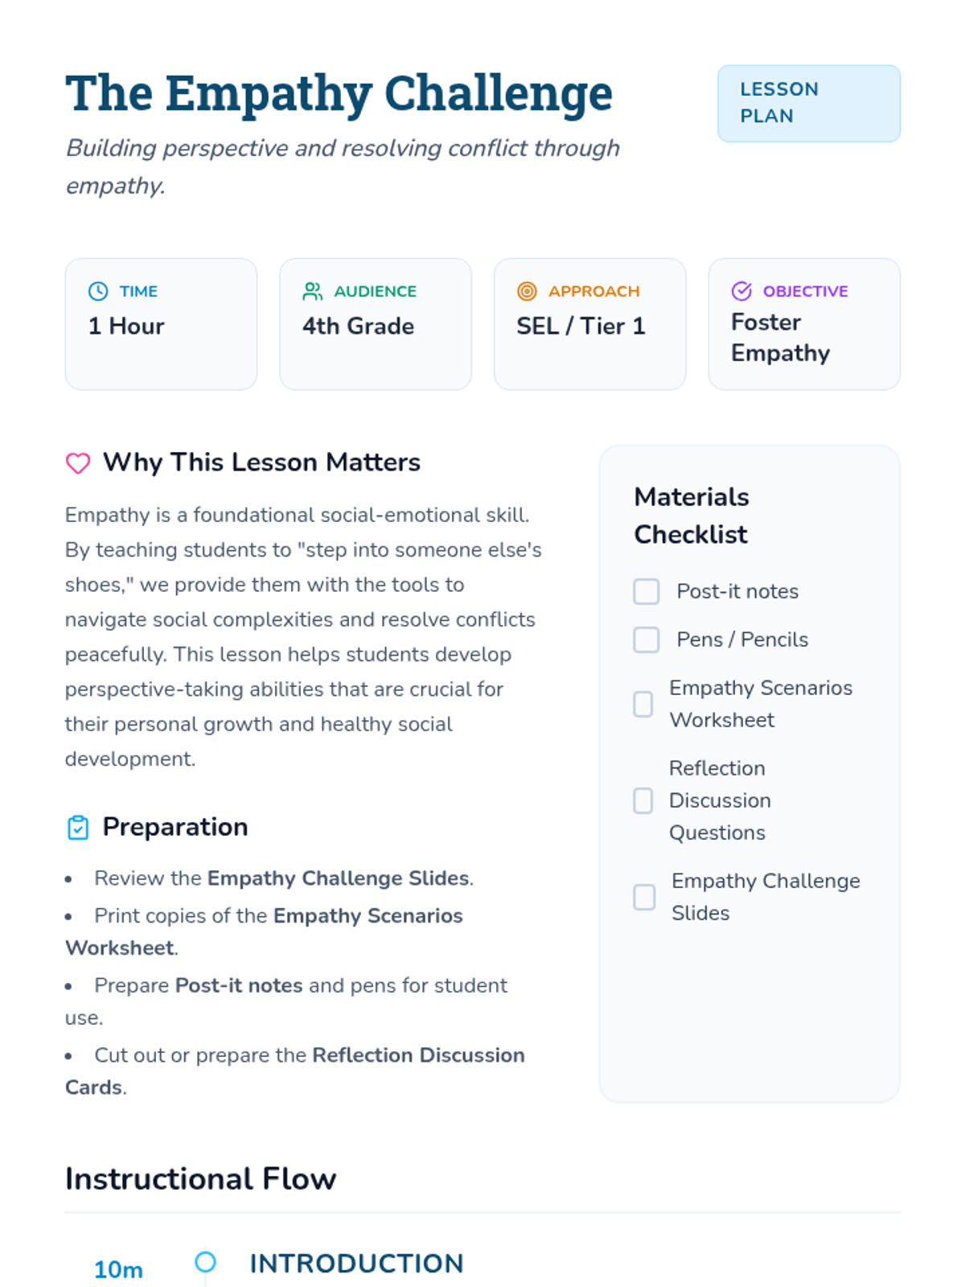Open the Reflection Discussion Cards link
Image resolution: width=965 pixels, height=1287 pixels.
pyautogui.click(x=295, y=1071)
